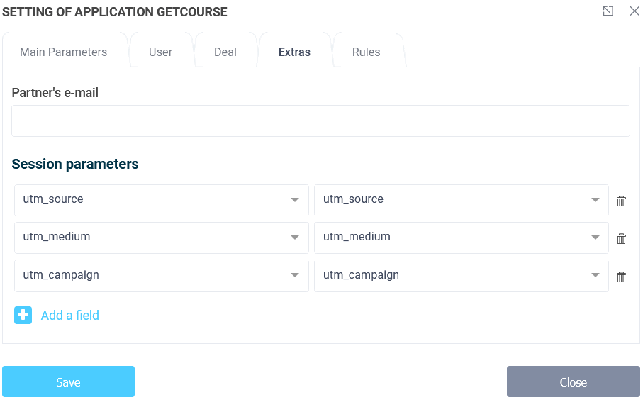Image resolution: width=643 pixels, height=400 pixels.
Task: Delete the utm_campaign session parameter row
Action: pos(621,277)
